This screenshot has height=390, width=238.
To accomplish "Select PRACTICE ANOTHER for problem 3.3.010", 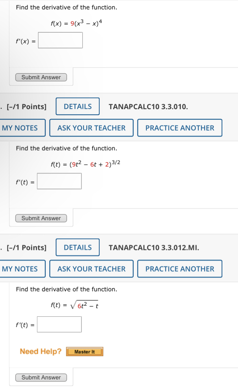I will point(180,128).
